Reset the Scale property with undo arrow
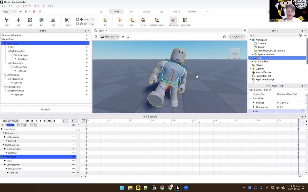Screen dimensions: 308x192 pyautogui.click(x=303, y=111)
